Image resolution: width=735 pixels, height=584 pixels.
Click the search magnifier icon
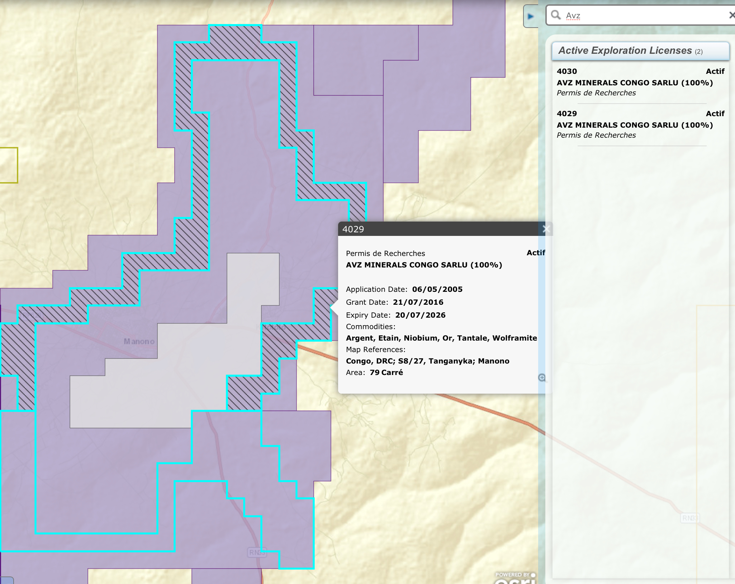[555, 15]
